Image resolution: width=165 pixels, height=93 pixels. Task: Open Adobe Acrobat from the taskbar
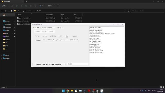click(x=89, y=91)
